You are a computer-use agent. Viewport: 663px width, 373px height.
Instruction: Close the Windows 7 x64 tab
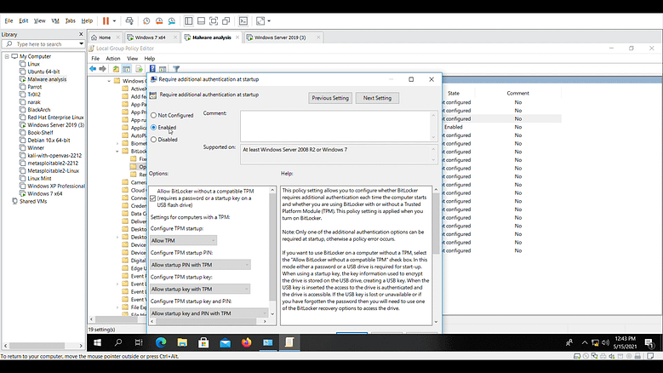pos(175,37)
